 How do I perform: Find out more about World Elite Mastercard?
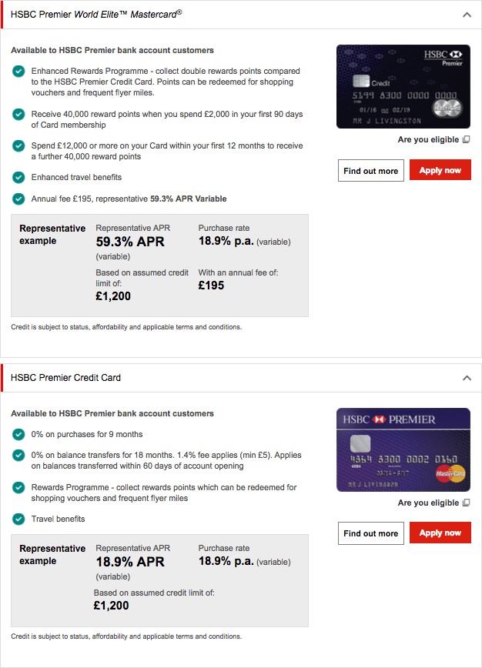[371, 170]
